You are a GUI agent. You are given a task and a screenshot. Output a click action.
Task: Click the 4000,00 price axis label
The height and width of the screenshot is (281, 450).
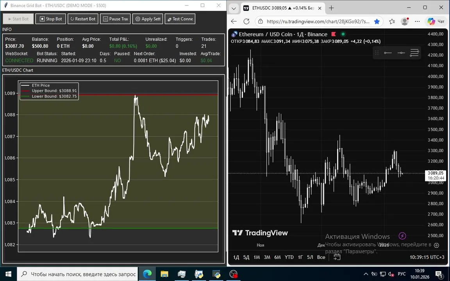point(436,76)
